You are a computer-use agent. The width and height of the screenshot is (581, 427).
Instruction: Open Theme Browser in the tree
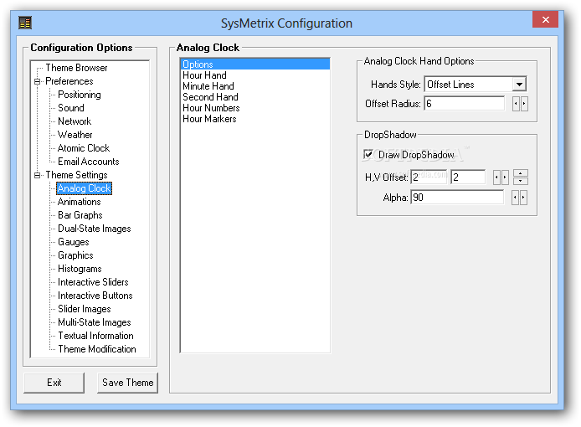click(76, 68)
